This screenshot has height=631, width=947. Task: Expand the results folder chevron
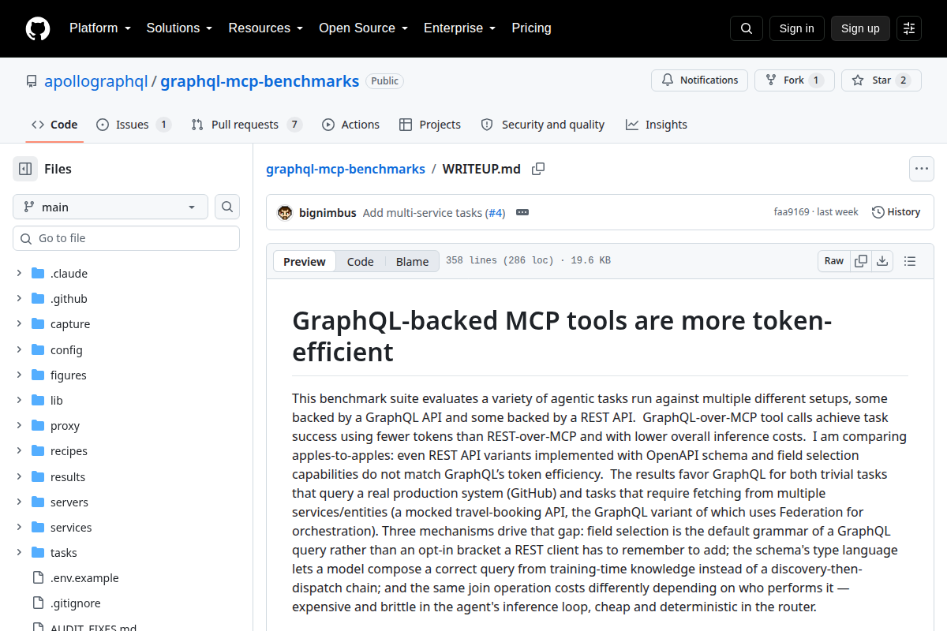coord(19,477)
